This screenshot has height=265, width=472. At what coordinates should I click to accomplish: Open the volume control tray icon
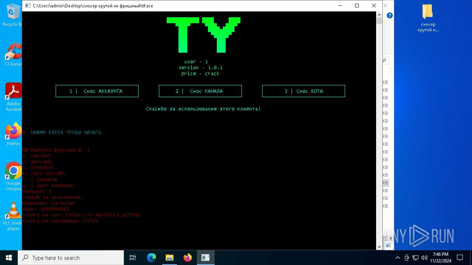click(424, 258)
